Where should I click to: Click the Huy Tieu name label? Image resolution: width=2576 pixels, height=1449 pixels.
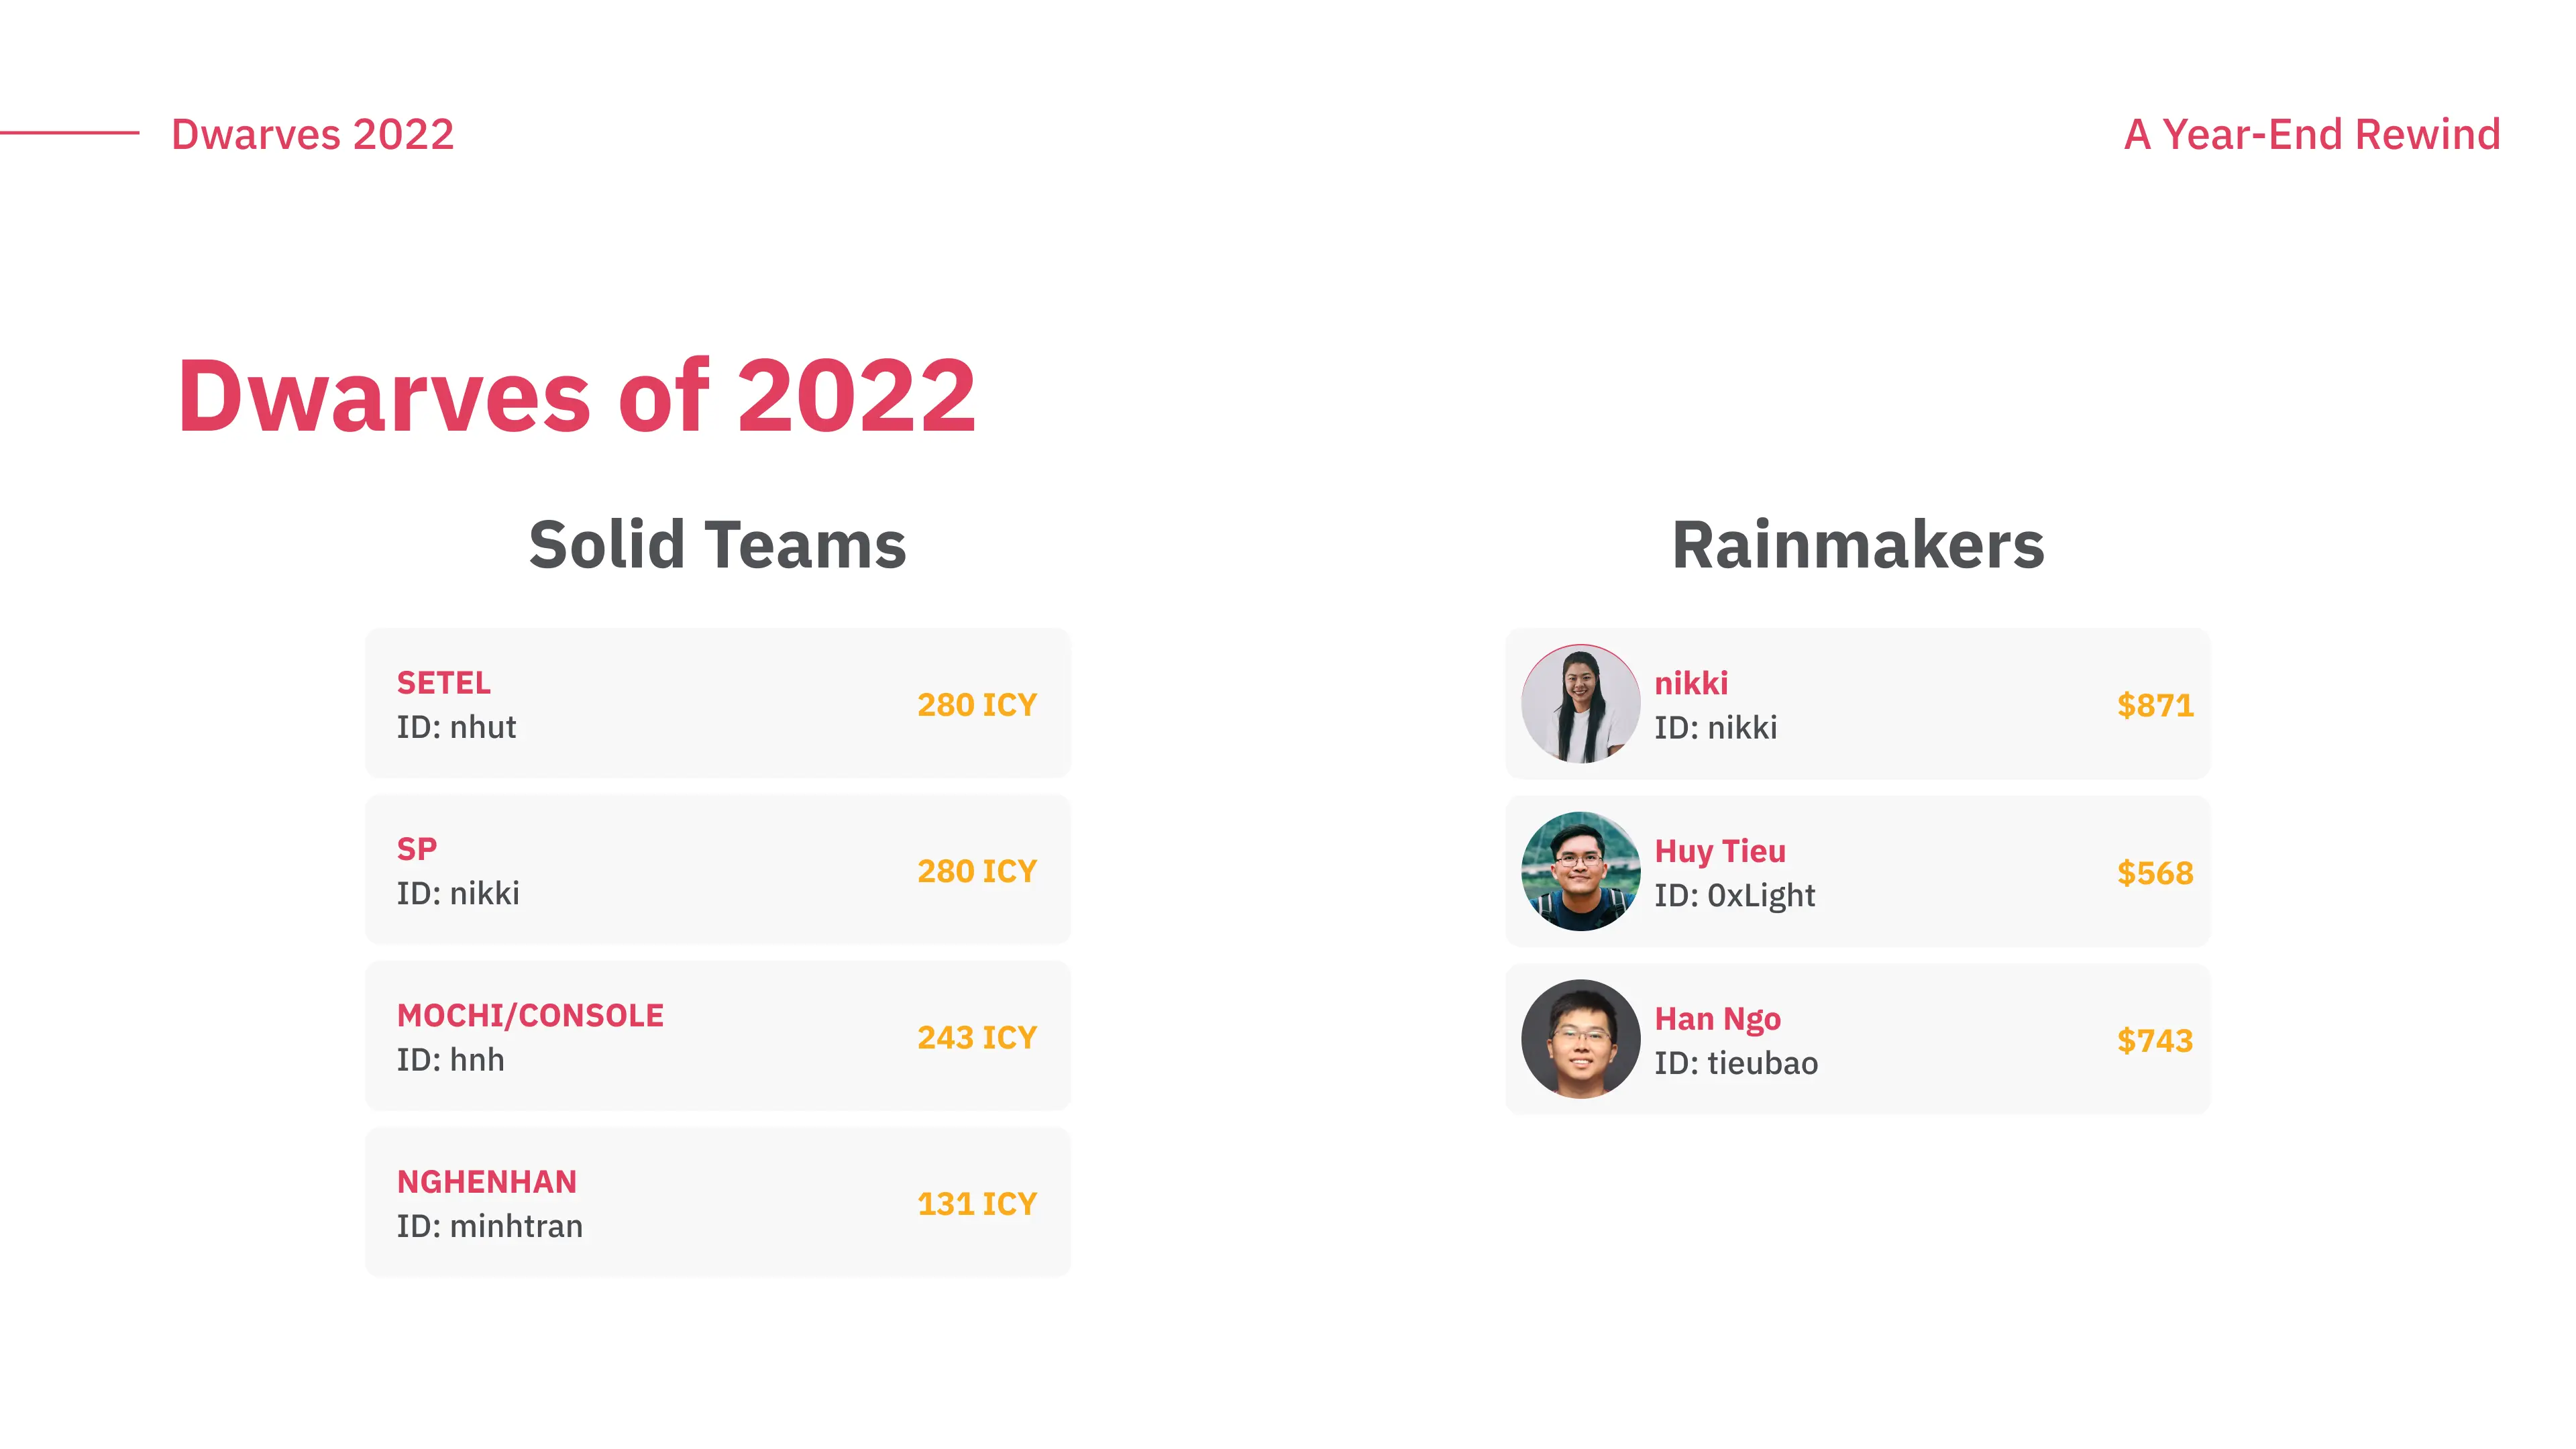1720,851
